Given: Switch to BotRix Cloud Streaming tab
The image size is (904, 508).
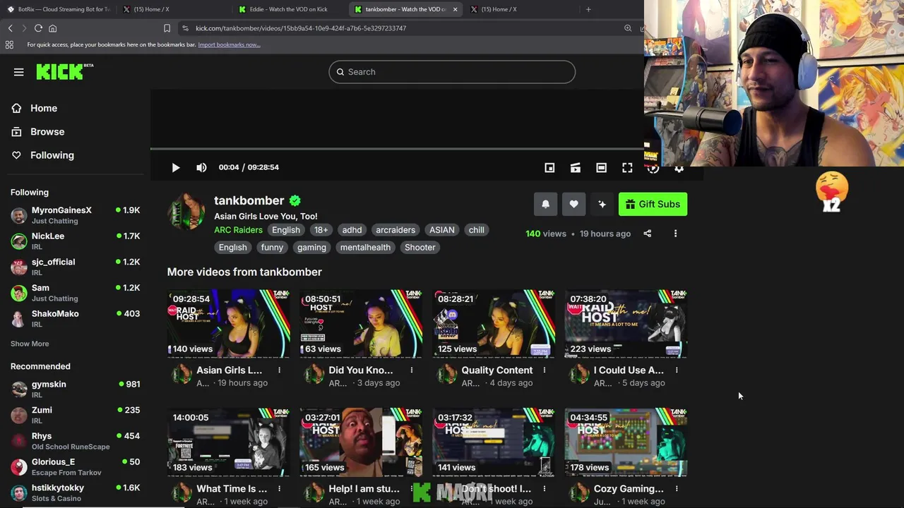Looking at the screenshot, I should click(58, 9).
